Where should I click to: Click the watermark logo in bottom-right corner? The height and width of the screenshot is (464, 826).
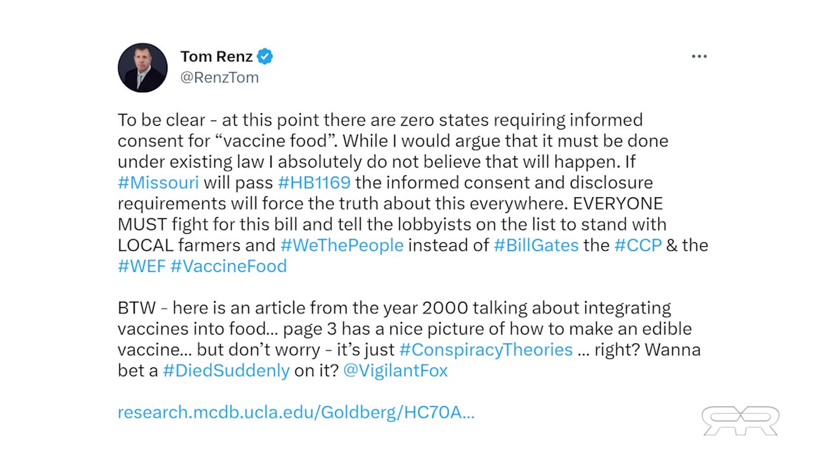pos(741,421)
